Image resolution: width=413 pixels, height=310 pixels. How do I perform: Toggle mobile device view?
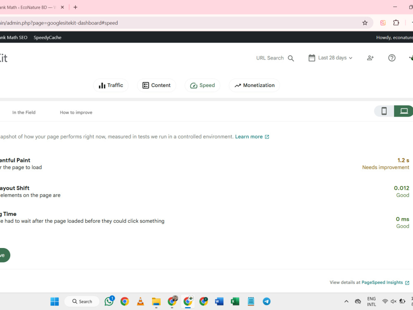click(384, 111)
